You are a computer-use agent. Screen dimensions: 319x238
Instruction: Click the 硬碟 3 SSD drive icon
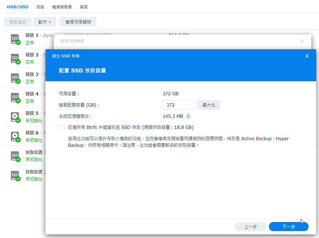16,78
